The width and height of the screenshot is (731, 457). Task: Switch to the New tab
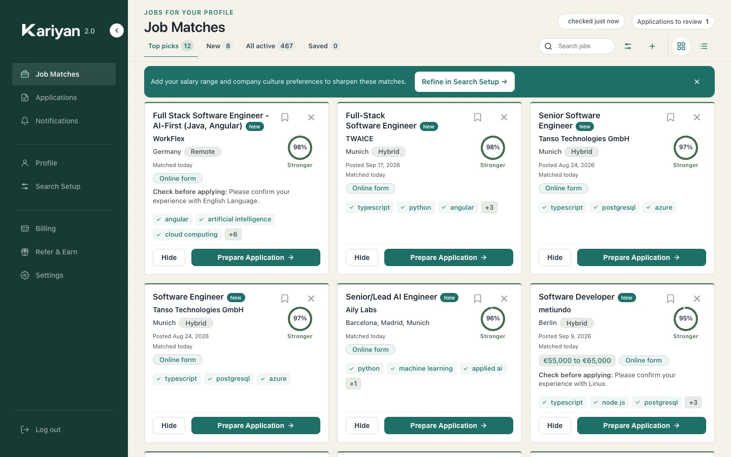click(219, 46)
